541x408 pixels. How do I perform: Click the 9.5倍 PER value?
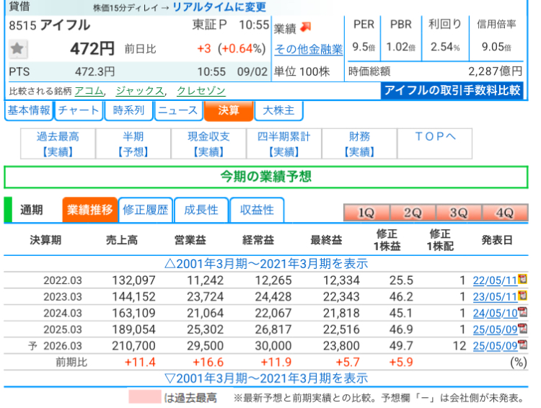coord(364,47)
